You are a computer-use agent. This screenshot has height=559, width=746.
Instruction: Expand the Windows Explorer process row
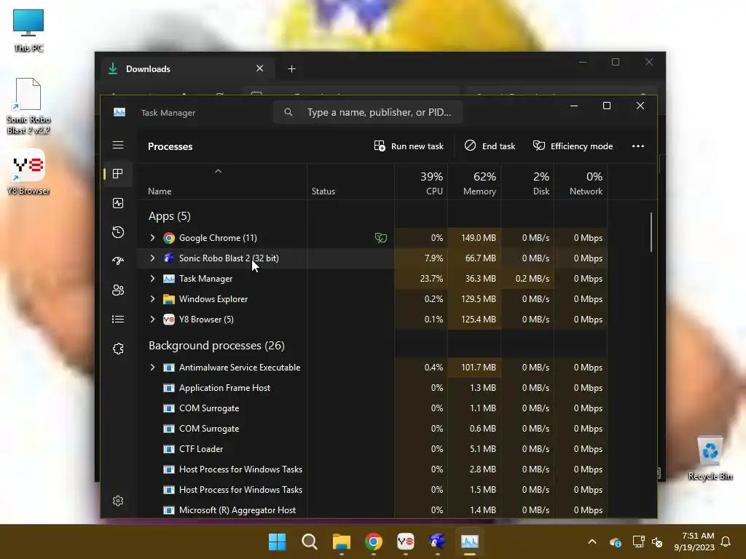152,299
